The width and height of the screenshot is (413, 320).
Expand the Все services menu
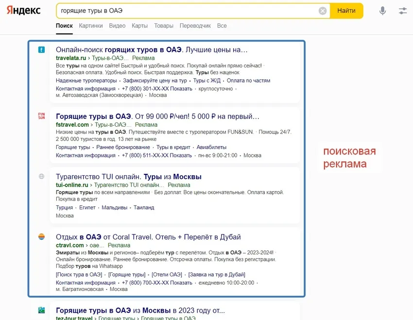[x=222, y=26]
